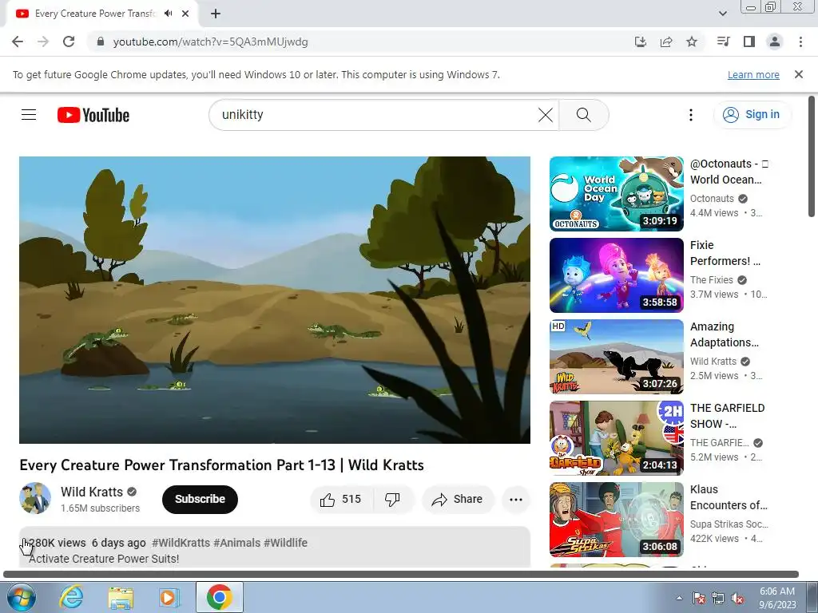Screen dimensions: 818x613
Task: Open the tab search chevron
Action: tap(722, 14)
